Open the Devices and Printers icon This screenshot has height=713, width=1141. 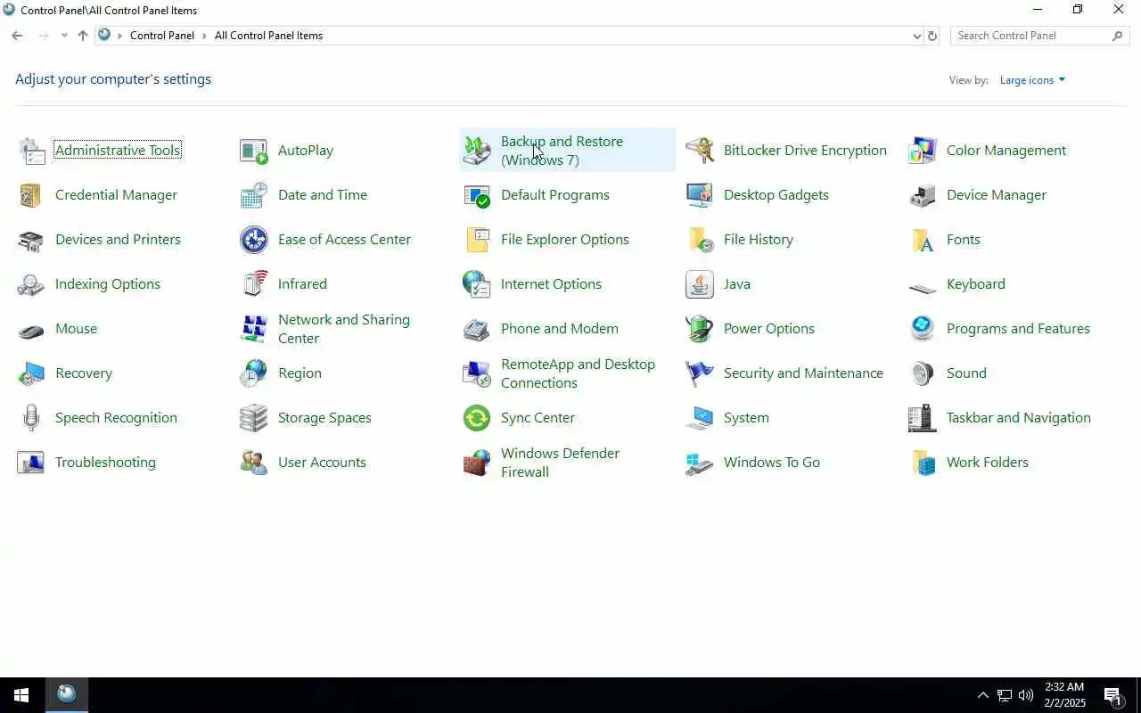pos(31,240)
